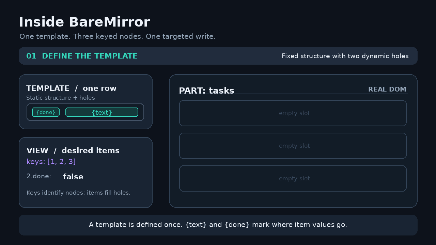Click the "Inside BareMirror" title
This screenshot has width=436, height=245.
(84, 22)
